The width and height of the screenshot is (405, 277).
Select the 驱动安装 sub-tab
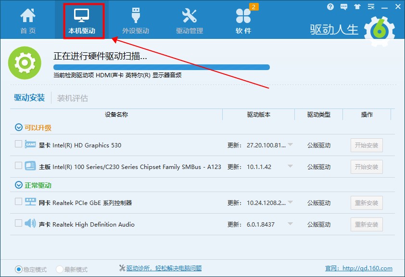[29, 97]
